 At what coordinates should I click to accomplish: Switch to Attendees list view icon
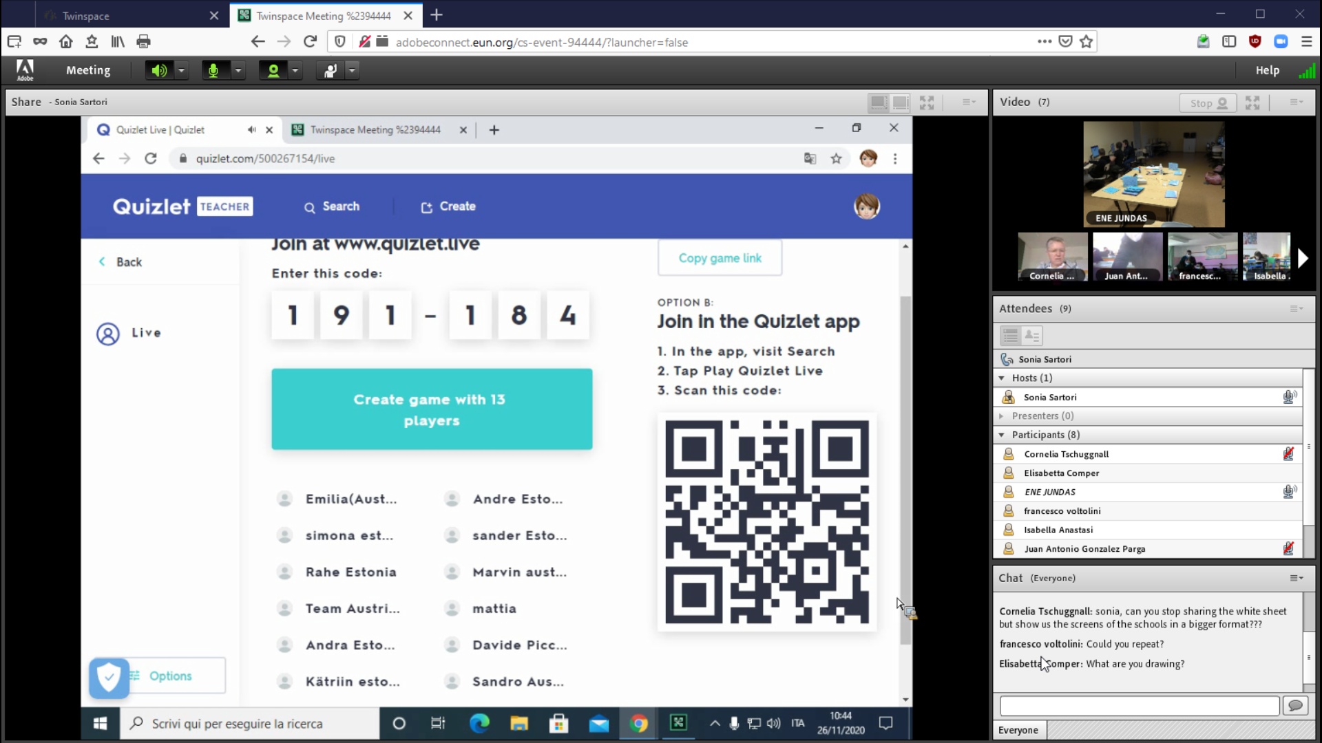tap(1011, 336)
